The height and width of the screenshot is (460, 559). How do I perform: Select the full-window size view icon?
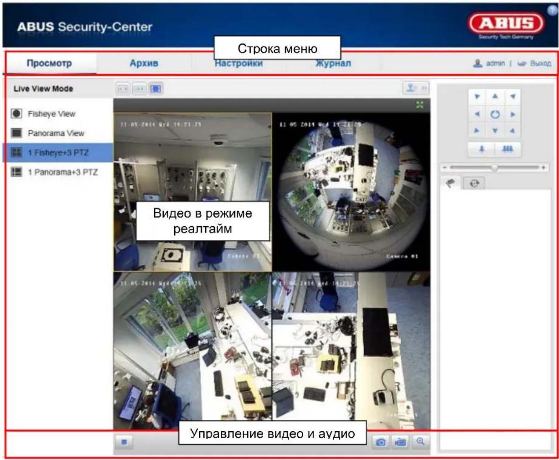(156, 88)
